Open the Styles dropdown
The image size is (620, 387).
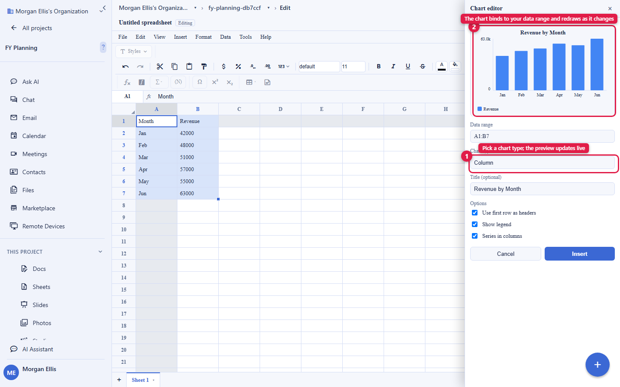coord(133,51)
